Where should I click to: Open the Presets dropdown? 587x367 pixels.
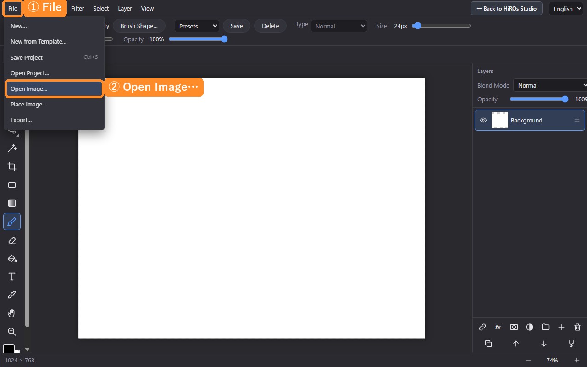(197, 26)
